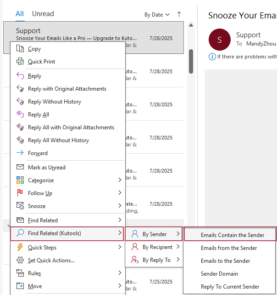Screen dimensions: 277x295
Task: Click the Quick Steps lightning icon
Action: pyautogui.click(x=20, y=247)
